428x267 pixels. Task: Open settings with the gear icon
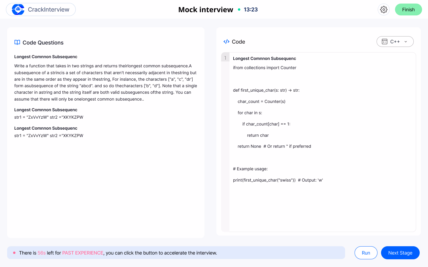(384, 9)
